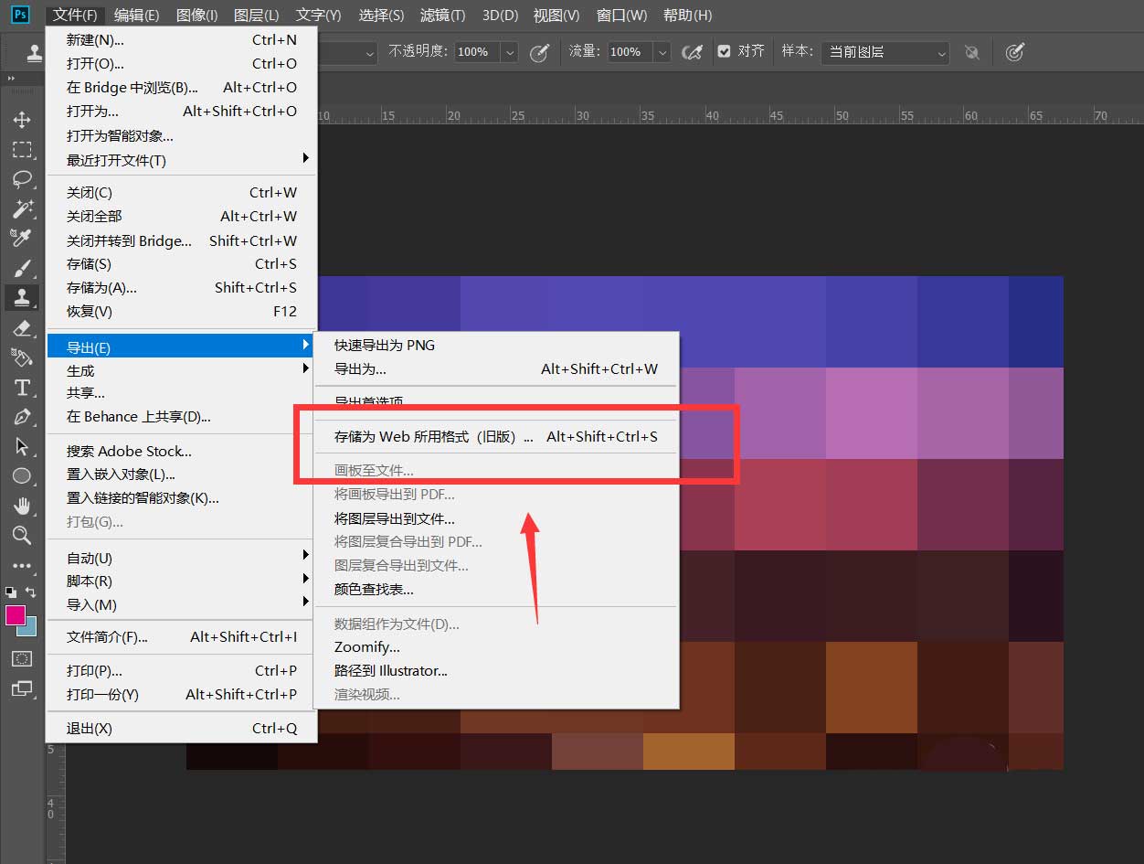1144x864 pixels.
Task: Choose 搜索 Adobe Stock... entry
Action: coord(181,451)
